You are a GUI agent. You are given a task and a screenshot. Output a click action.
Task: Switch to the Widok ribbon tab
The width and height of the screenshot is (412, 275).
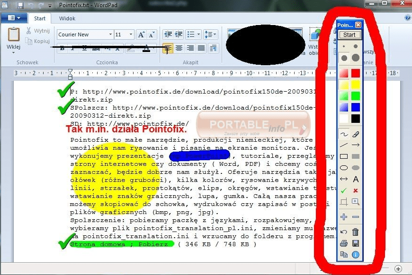coord(67,18)
